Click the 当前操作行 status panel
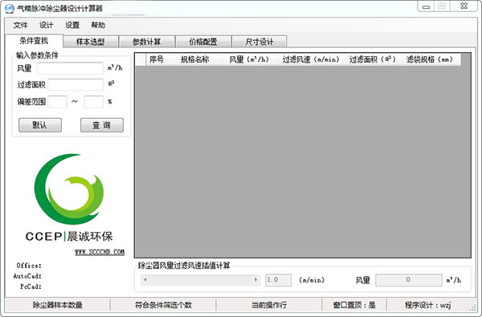This screenshot has width=482, height=317. coord(269,305)
